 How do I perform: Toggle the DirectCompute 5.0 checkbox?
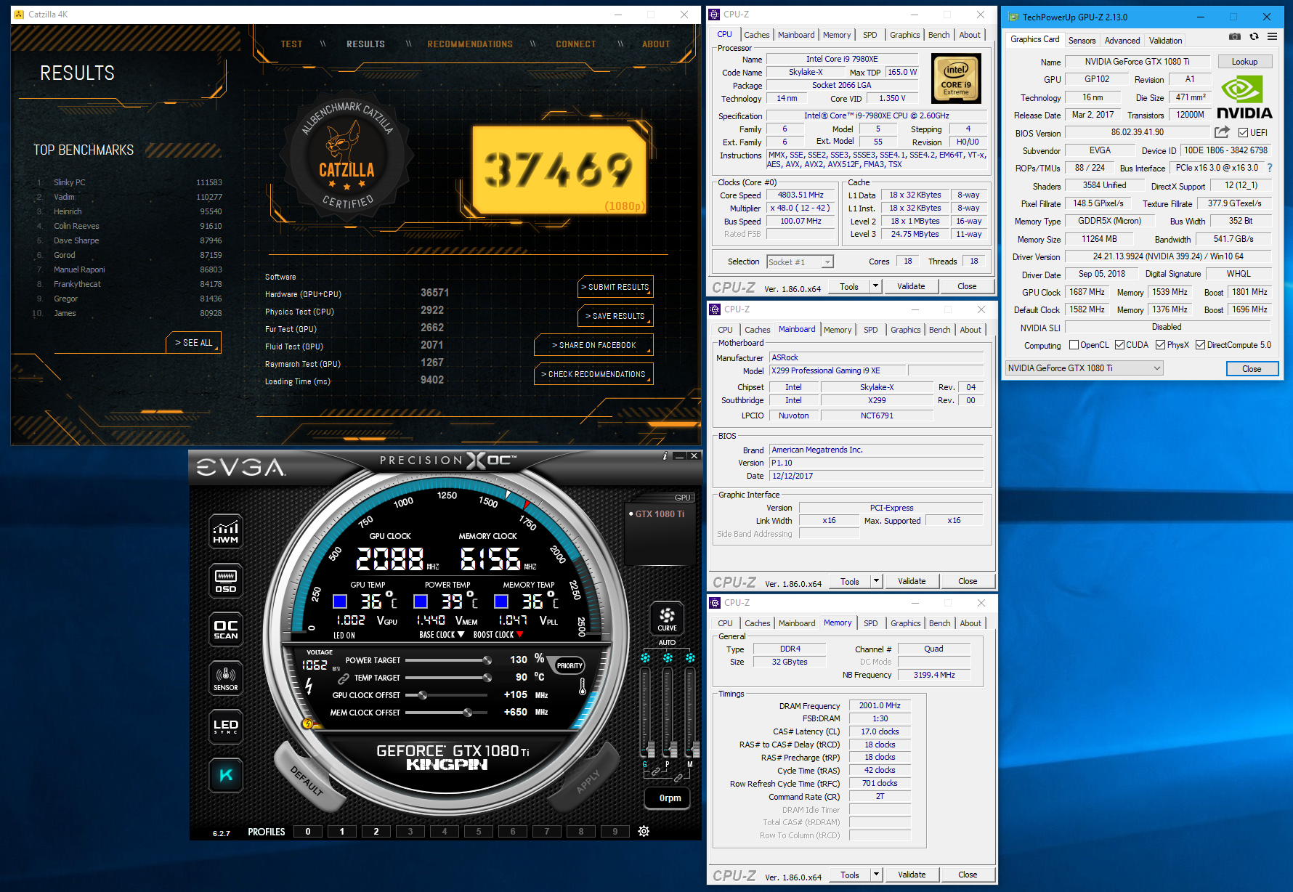[x=1200, y=345]
